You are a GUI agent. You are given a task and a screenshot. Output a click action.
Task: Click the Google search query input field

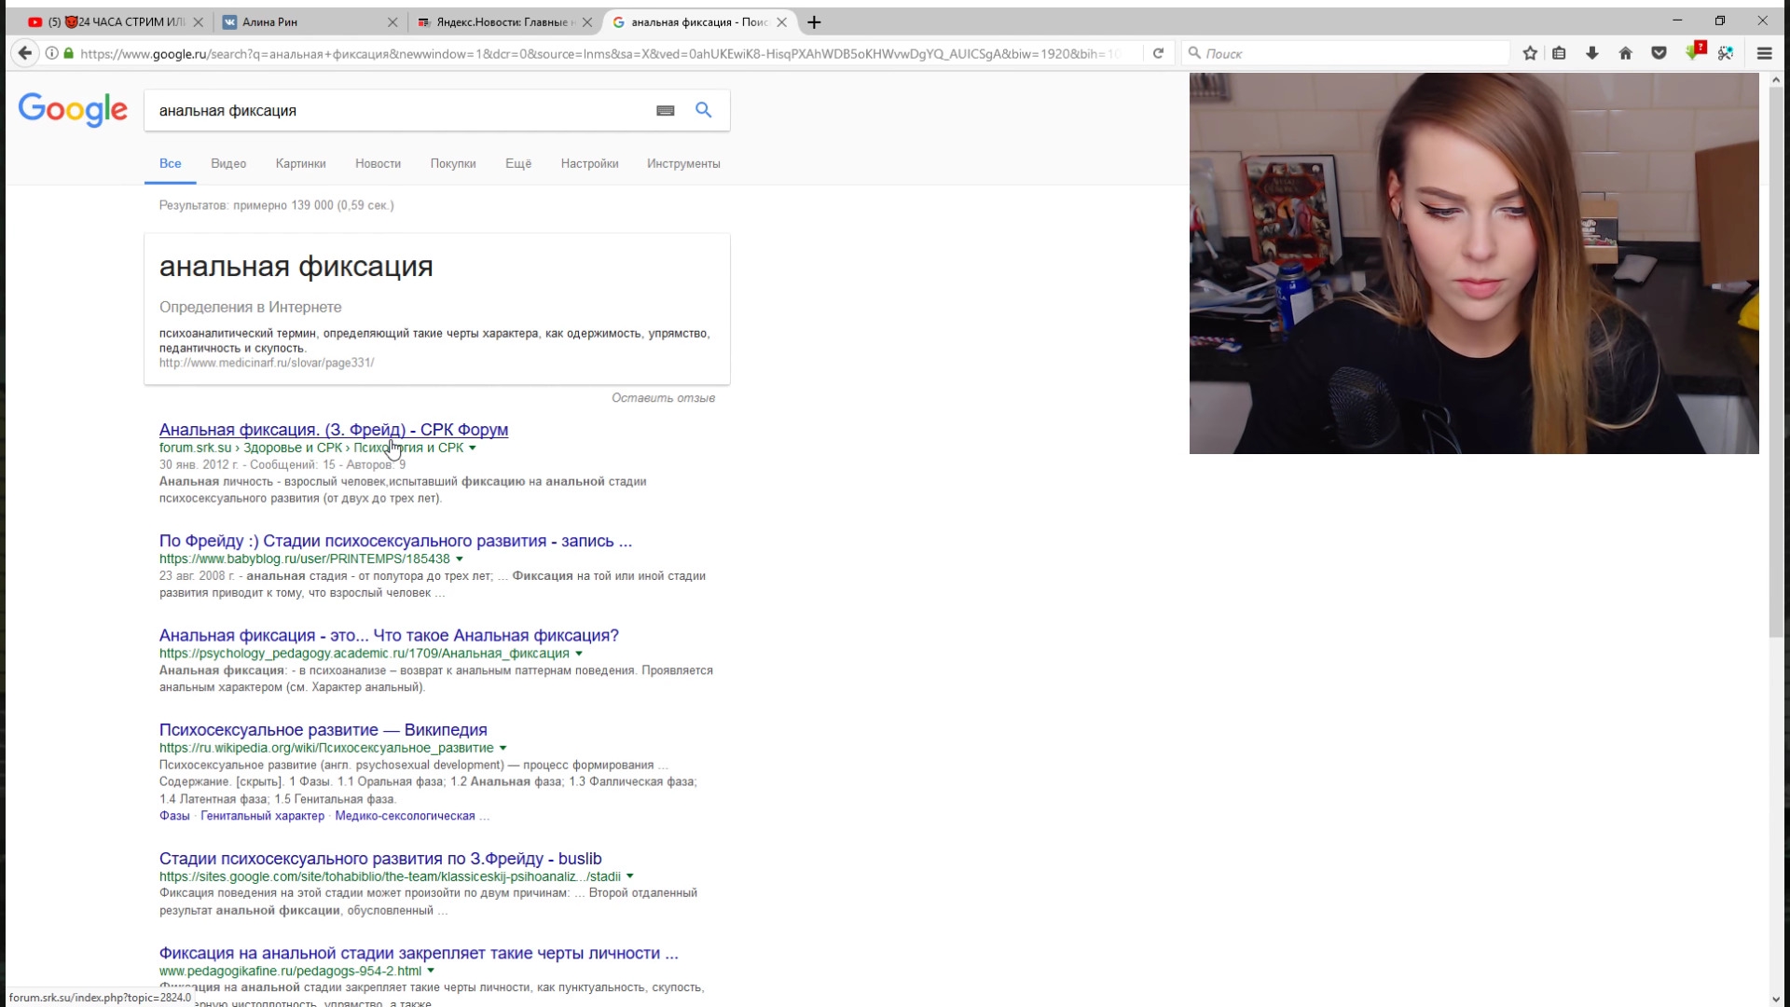(392, 110)
